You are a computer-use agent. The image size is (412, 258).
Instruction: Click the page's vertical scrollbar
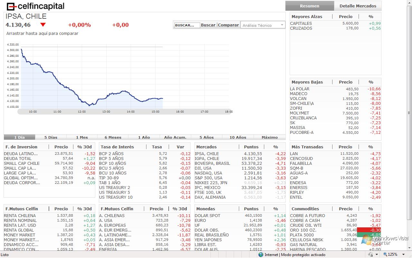tap(409, 126)
